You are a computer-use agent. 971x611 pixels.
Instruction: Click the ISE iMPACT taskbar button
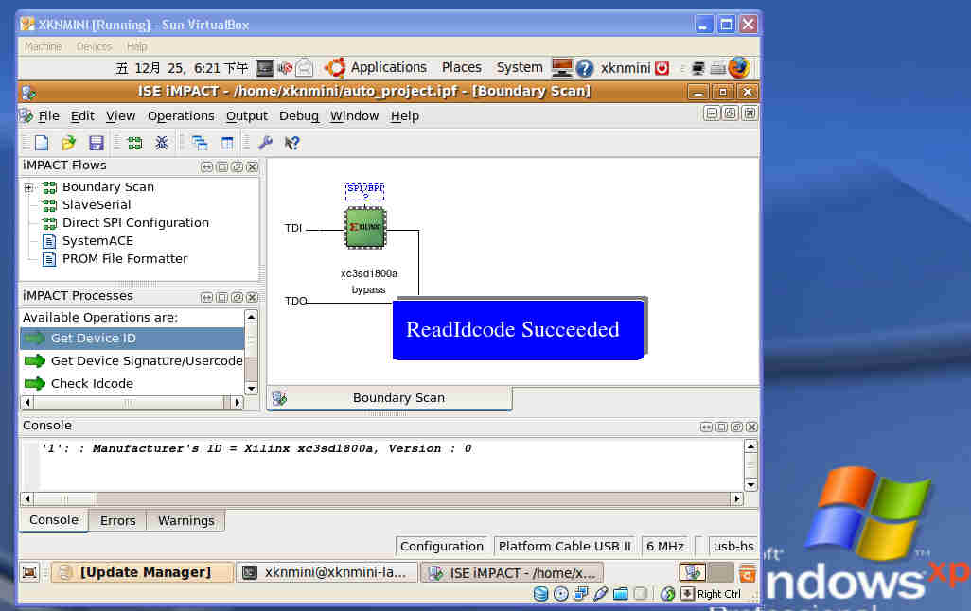(513, 572)
